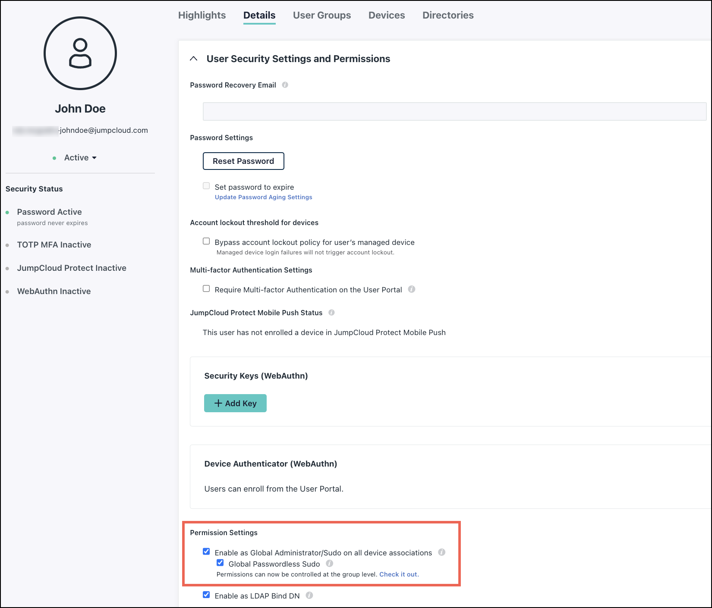
Task: Click the Password Recovery Email info icon
Action: point(285,85)
